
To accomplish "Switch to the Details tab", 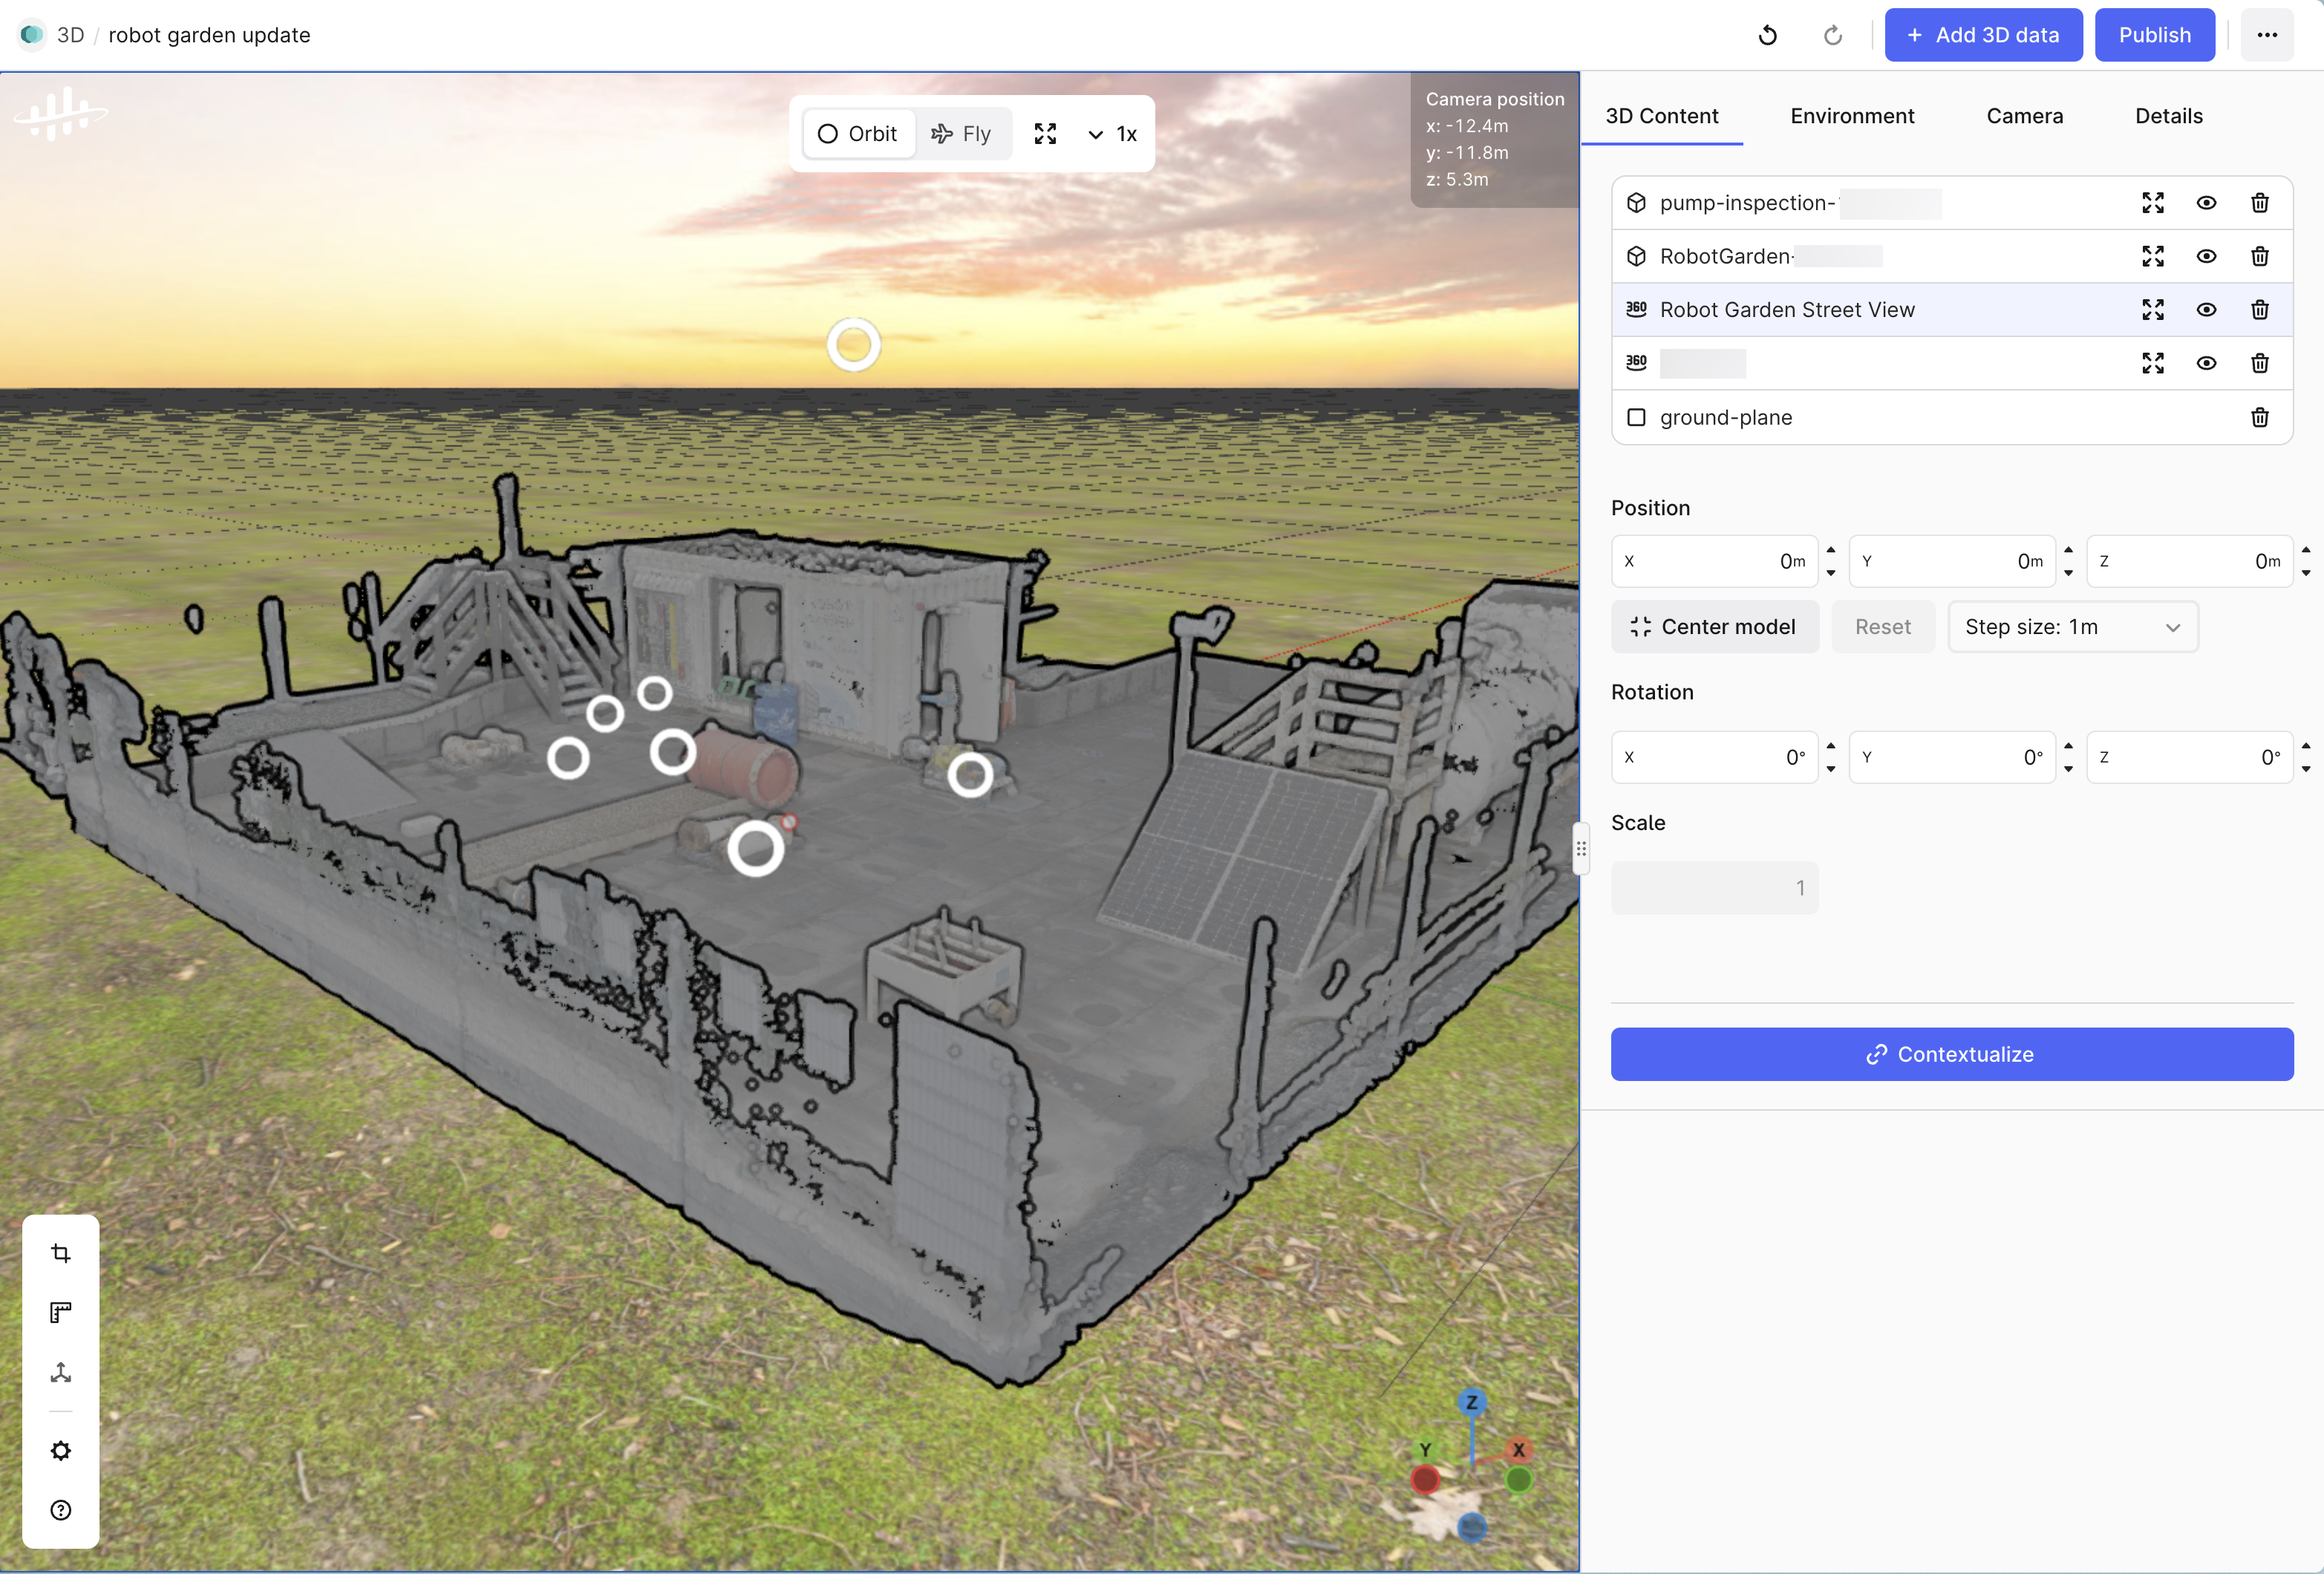I will (x=2168, y=116).
